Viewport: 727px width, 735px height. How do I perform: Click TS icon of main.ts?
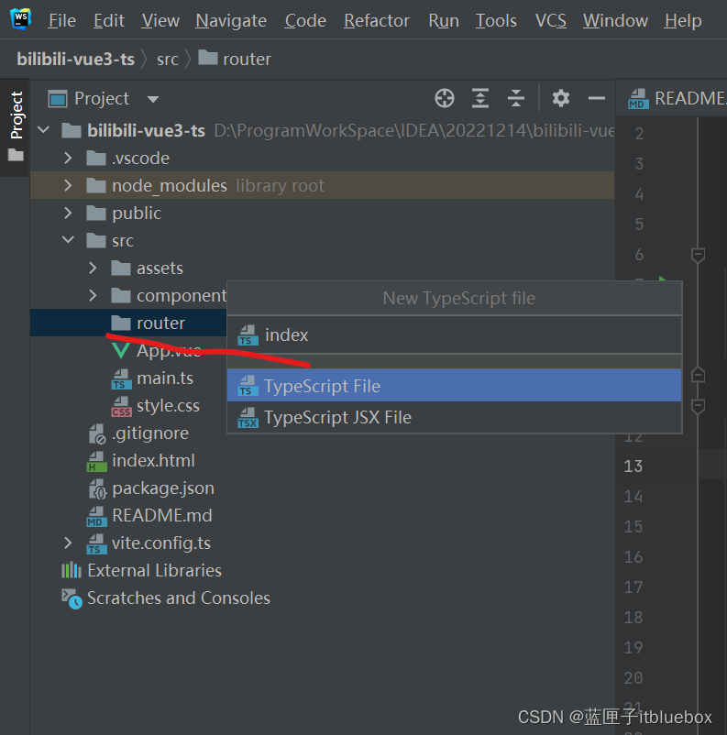[121, 378]
